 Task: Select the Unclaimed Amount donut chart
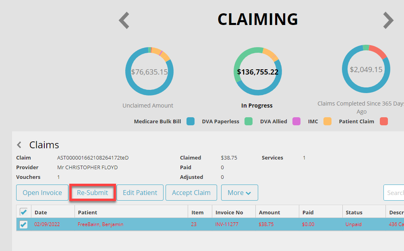[149, 71]
